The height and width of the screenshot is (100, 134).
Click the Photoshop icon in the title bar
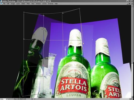(1, 1)
